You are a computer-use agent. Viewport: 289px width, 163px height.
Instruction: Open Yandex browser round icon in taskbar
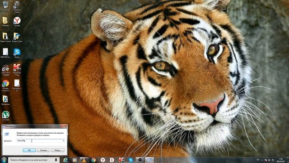[103, 160]
